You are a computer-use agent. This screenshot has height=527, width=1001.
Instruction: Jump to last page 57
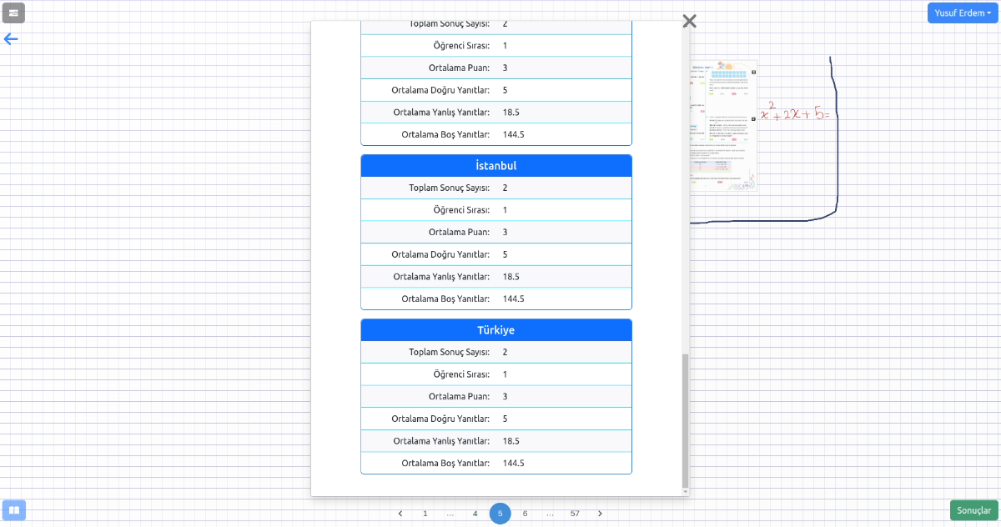pos(575,514)
